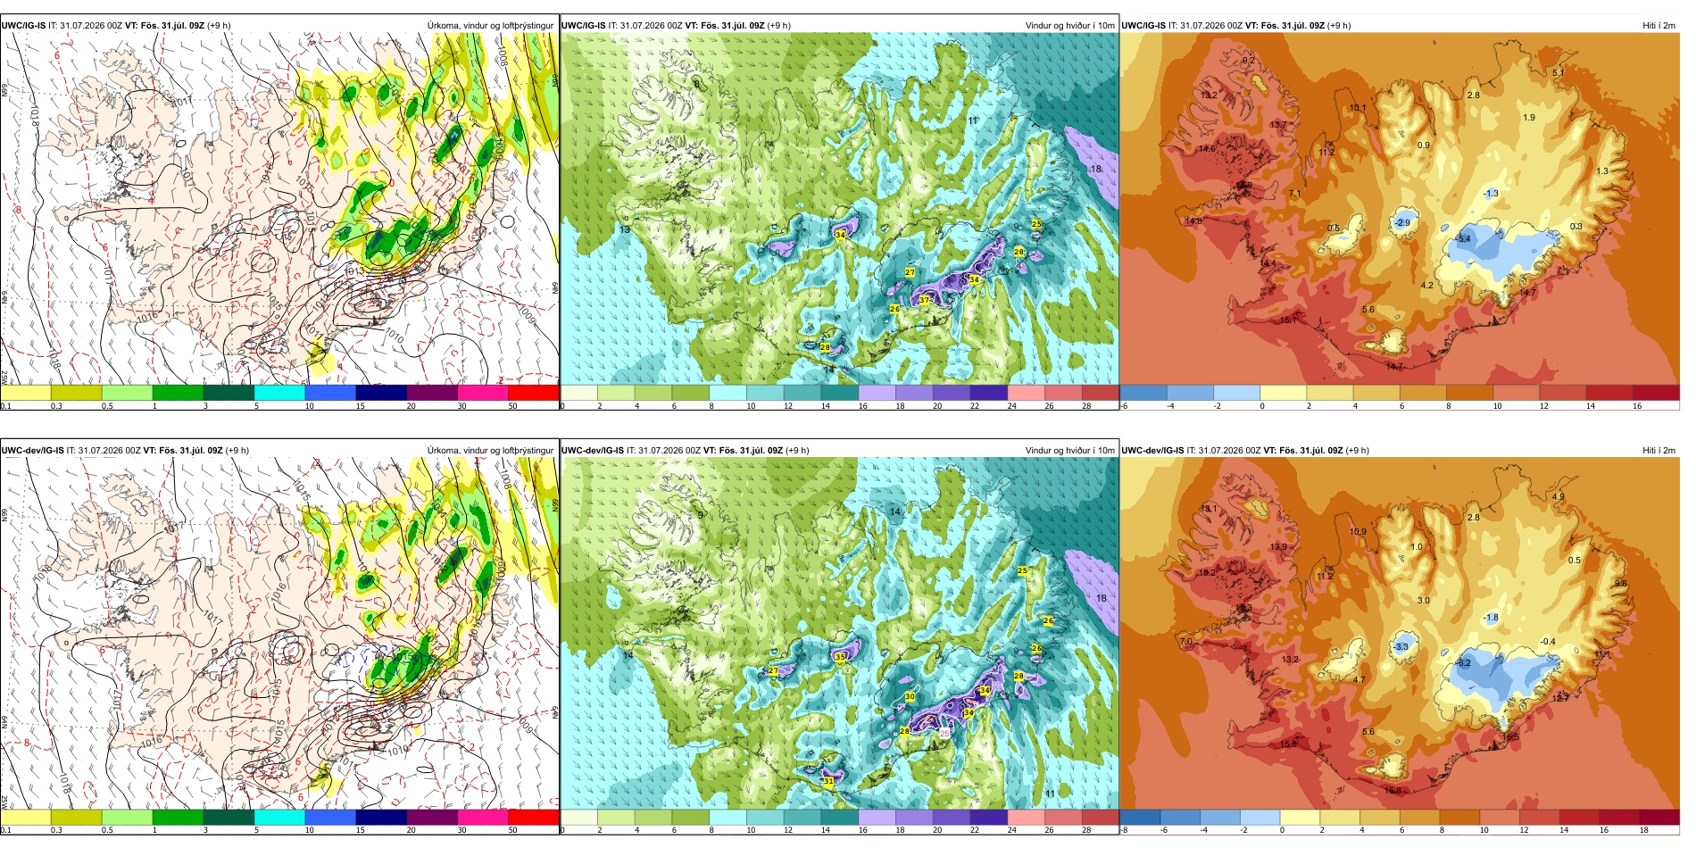Click wind value 18 on UWC-dev/IG-IS wind map
Image resolution: width=1696 pixels, height=848 pixels.
[1102, 598]
